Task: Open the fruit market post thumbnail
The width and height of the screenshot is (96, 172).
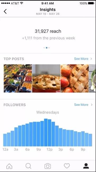Action: (x=18, y=78)
